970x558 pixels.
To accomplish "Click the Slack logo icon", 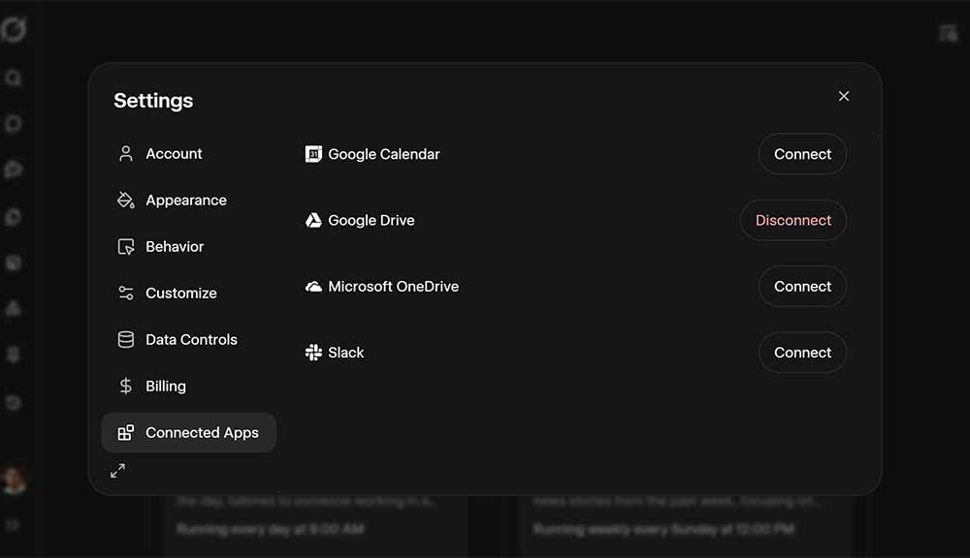I will [x=313, y=353].
